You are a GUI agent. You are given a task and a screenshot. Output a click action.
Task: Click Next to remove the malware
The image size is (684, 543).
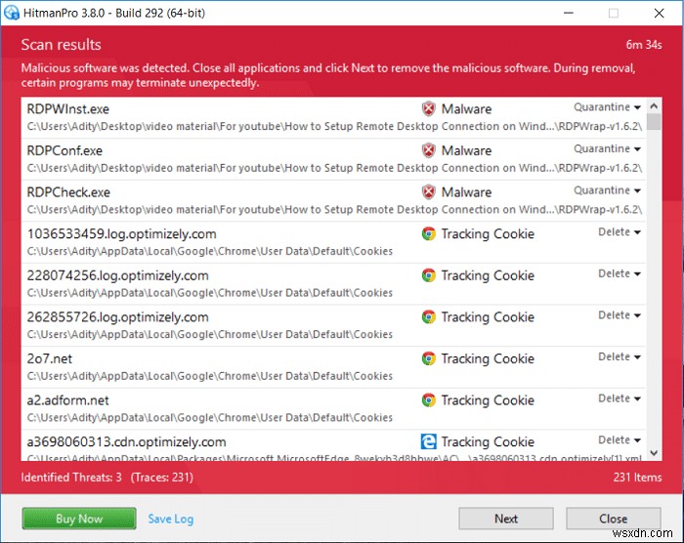click(506, 519)
